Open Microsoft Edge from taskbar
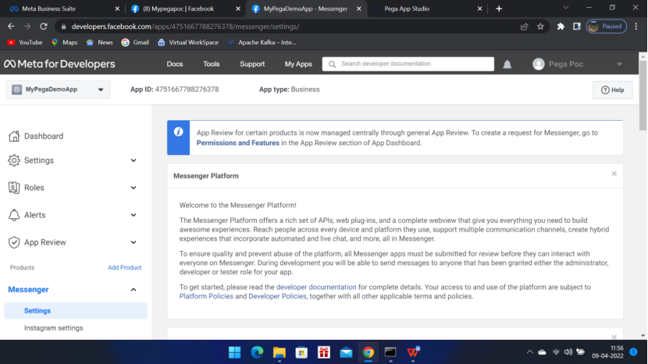This screenshot has height=364, width=648. [257, 352]
